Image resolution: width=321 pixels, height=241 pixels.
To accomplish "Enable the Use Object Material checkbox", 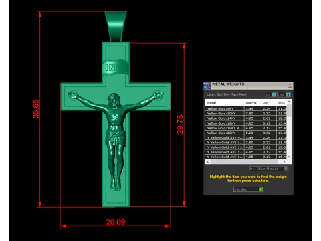I will pos(286,169).
